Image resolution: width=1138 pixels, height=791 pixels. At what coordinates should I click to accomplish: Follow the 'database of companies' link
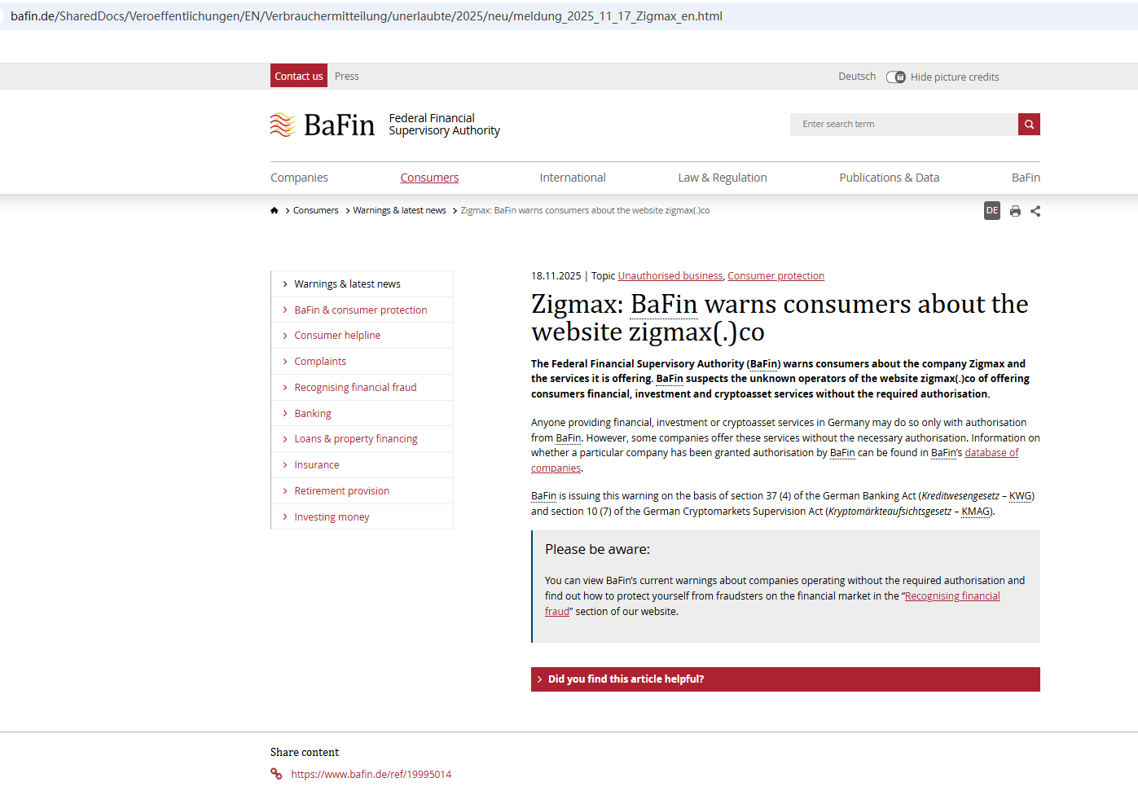(991, 453)
